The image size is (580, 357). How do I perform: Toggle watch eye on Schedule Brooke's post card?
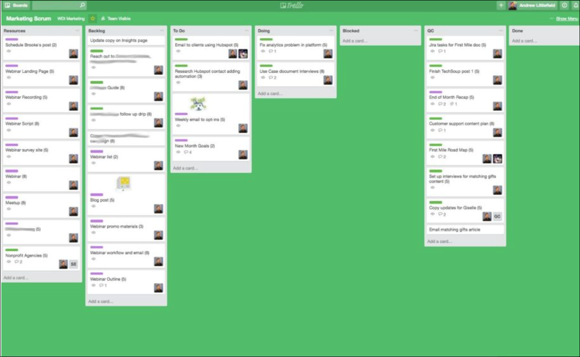pyautogui.click(x=9, y=52)
